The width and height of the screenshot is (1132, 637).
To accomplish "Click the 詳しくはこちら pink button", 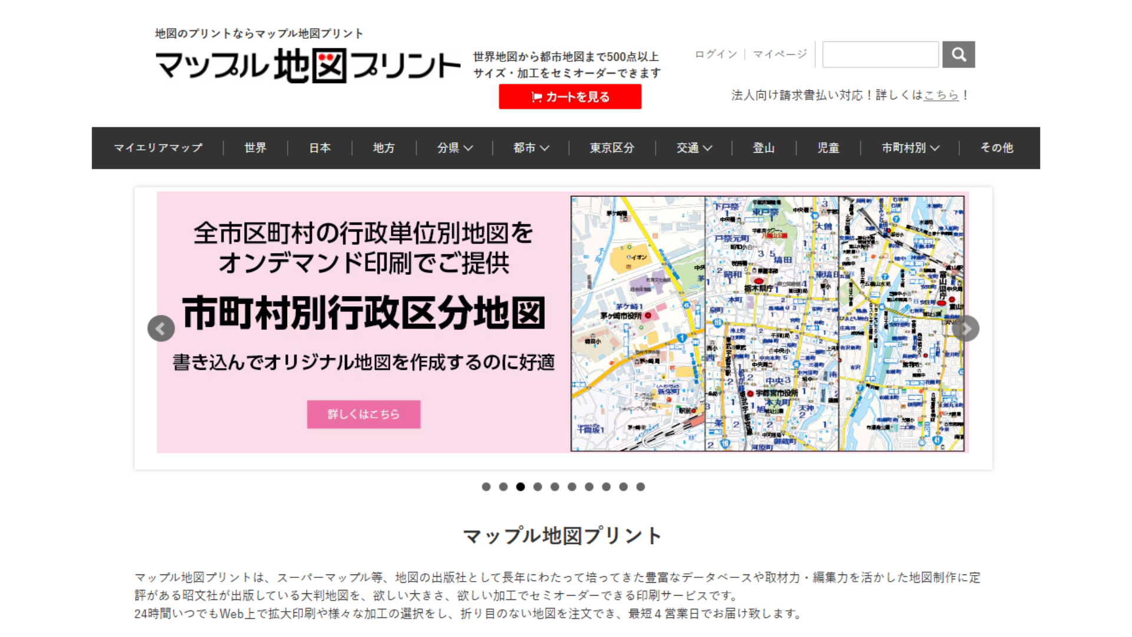I will tap(363, 414).
